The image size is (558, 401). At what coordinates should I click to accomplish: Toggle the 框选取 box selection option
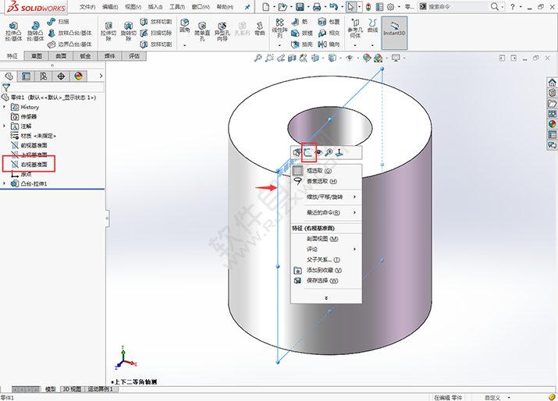(x=317, y=170)
